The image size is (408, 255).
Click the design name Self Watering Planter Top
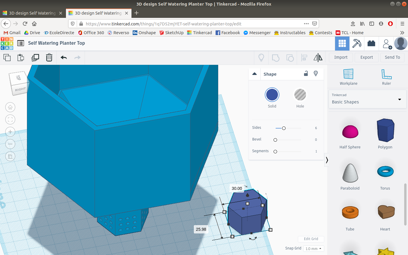click(x=57, y=43)
